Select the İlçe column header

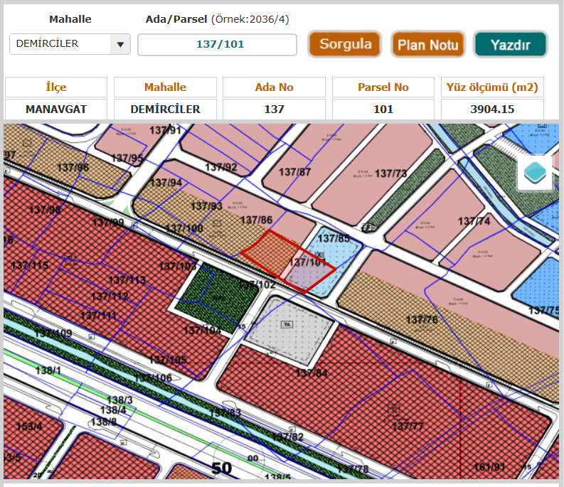[56, 87]
